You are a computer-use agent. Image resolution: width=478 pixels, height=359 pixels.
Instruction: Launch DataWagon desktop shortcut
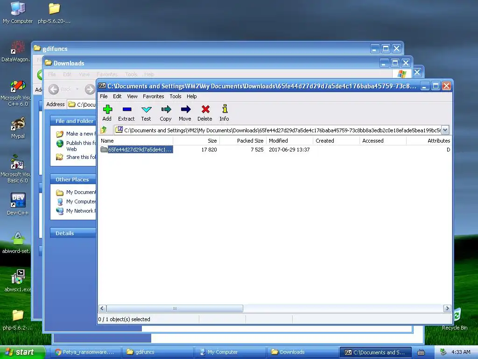coord(15,51)
